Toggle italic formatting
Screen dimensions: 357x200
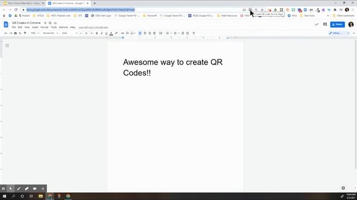102,33
